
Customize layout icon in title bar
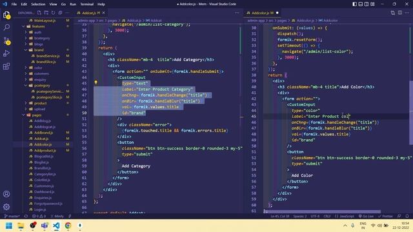[x=372, y=5]
